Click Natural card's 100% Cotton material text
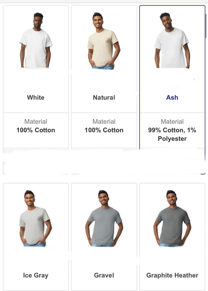This screenshot has height=291, width=208. [104, 130]
